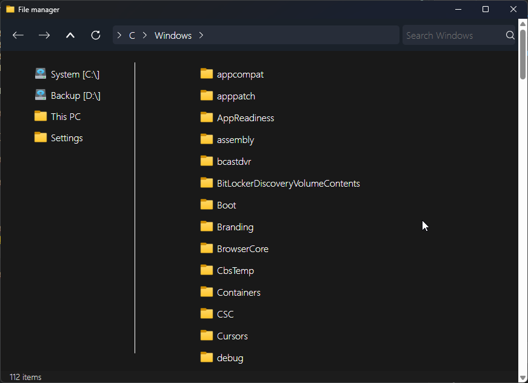528x383 pixels.
Task: Select System [C:\] in the sidebar
Action: point(67,74)
